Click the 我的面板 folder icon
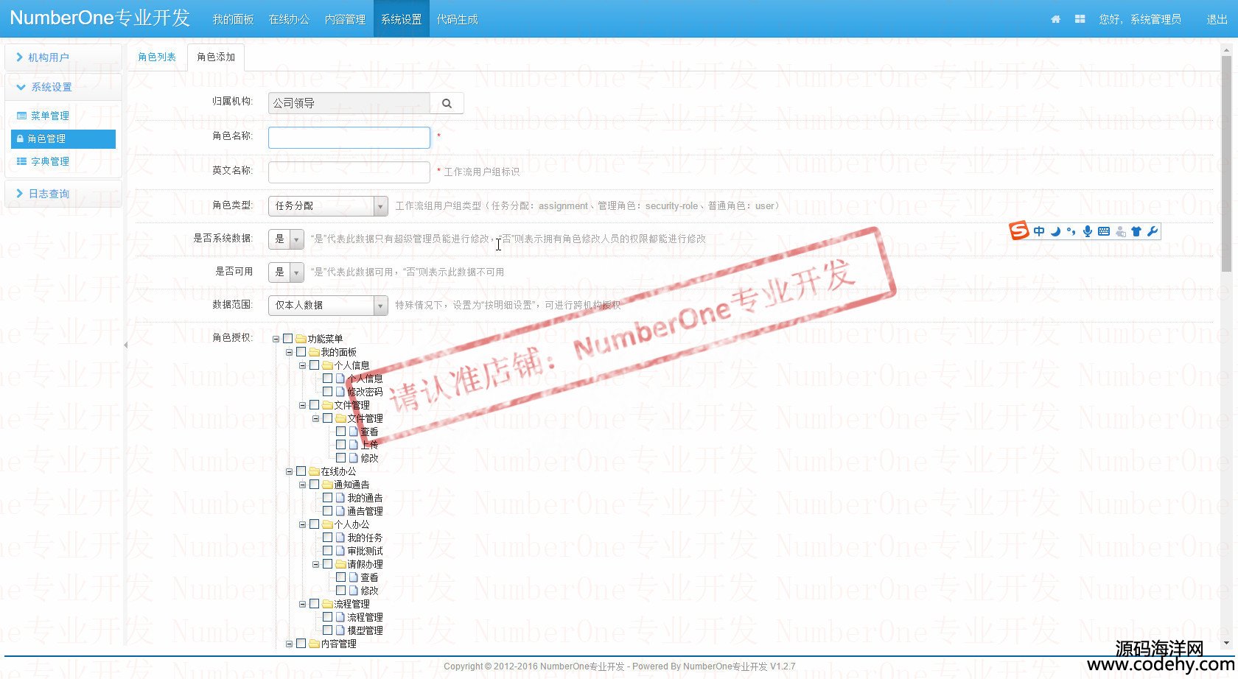The height and width of the screenshot is (679, 1238). [x=314, y=352]
